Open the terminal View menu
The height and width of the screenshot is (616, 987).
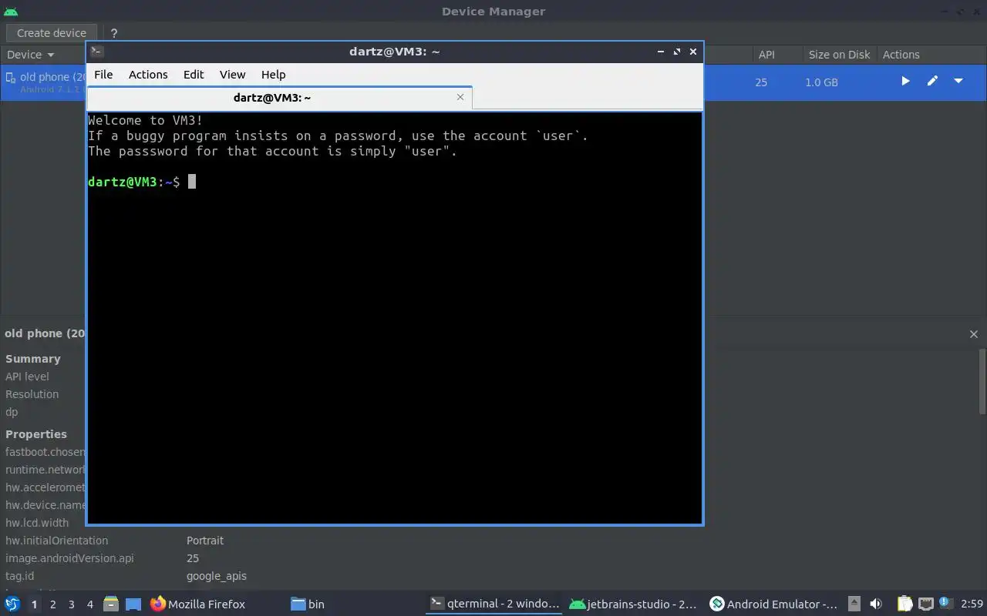point(232,75)
